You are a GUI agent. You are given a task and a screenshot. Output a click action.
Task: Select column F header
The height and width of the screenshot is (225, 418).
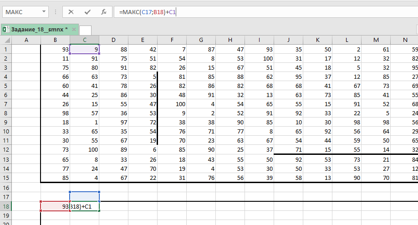(172, 40)
